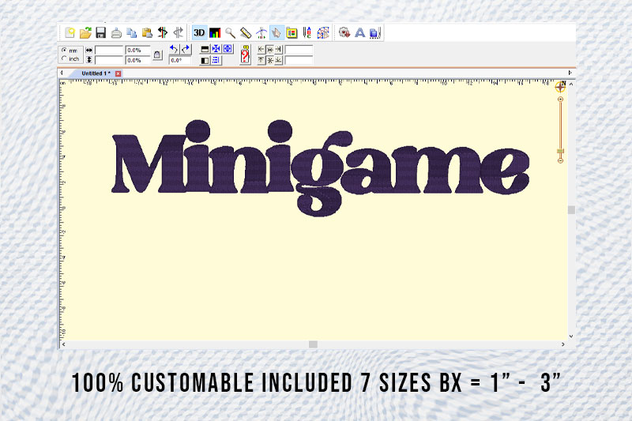
Task: Click the horizontal scrollbar right arrow
Action: coord(562,344)
